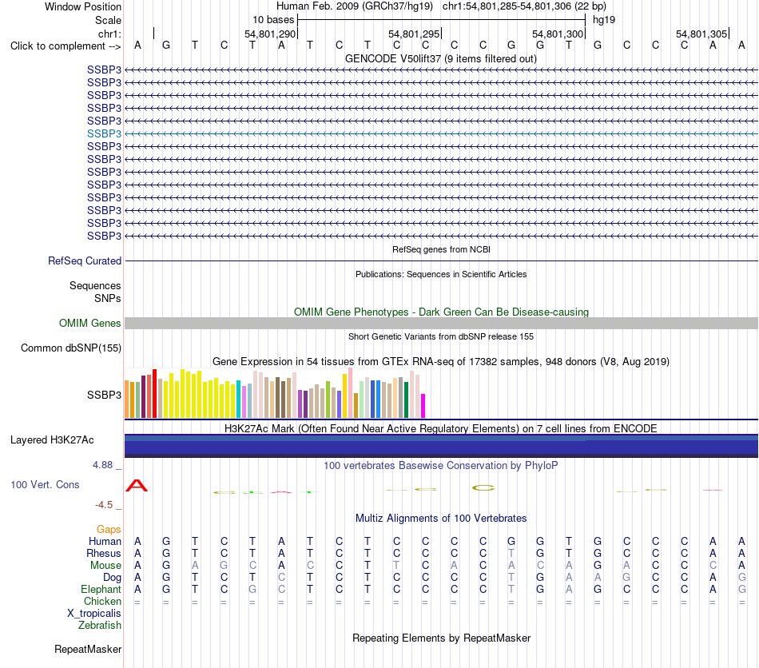This screenshot has height=668, width=759.
Task: Click the Rhesus alignment row label
Action: 104,554
